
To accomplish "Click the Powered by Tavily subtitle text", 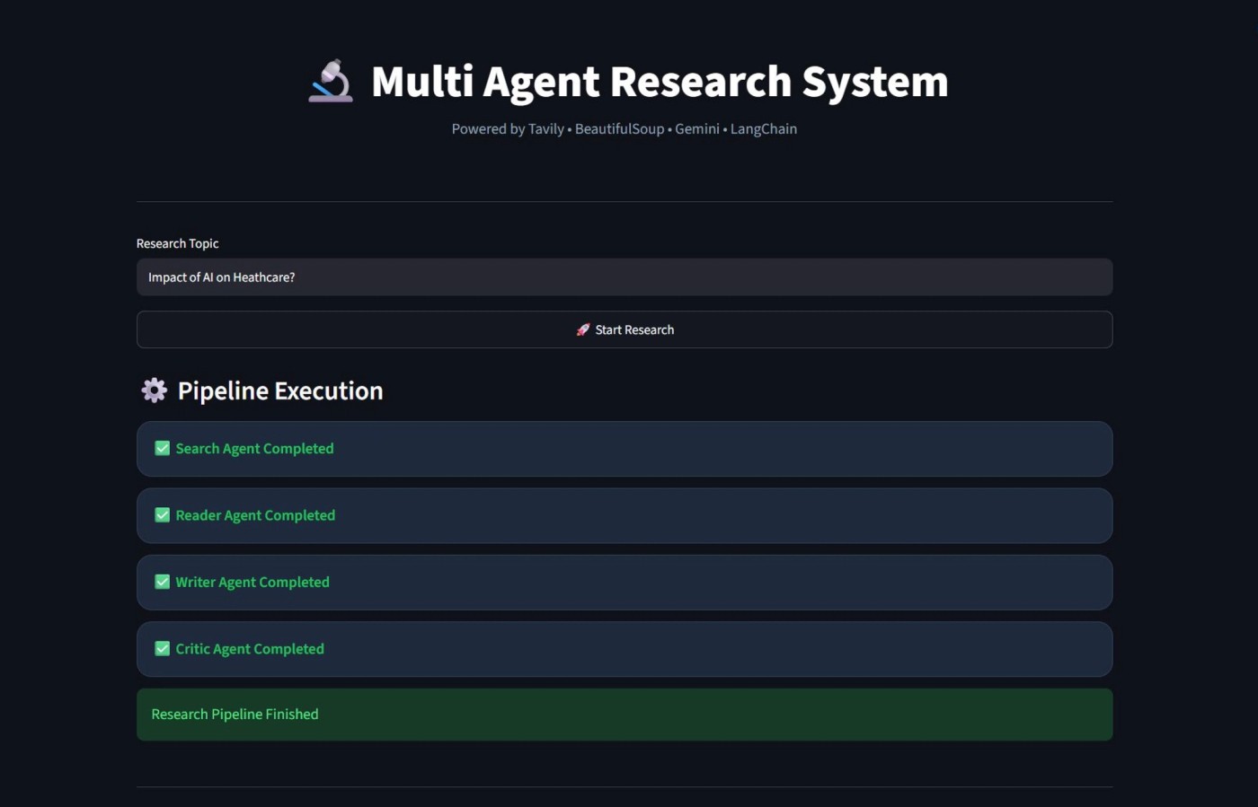I will pos(625,128).
